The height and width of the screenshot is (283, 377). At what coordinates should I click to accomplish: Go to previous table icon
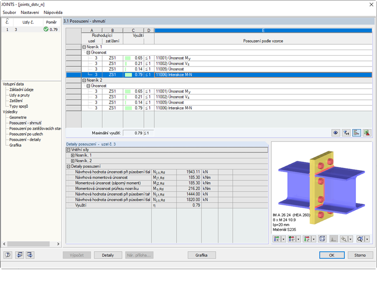19,255
